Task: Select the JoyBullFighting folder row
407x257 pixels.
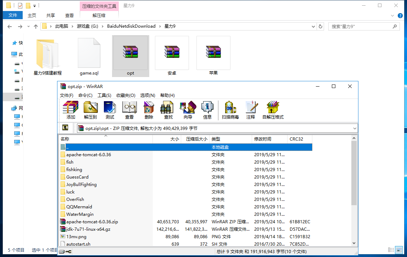Action: (186, 185)
